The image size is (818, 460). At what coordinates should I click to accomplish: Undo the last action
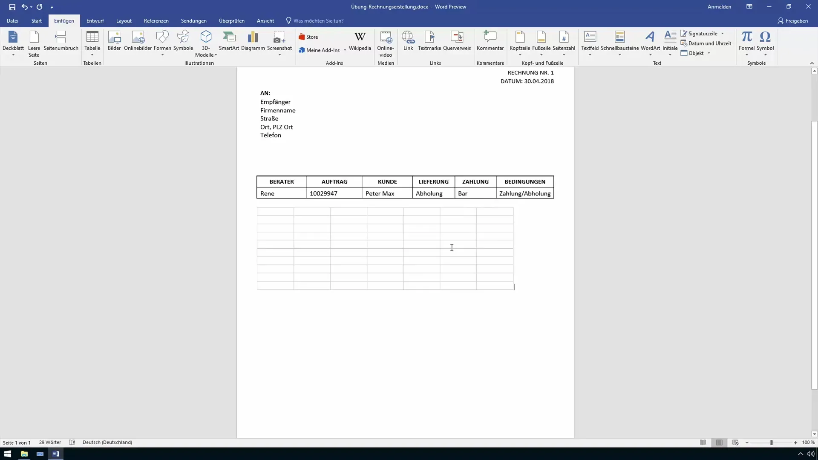click(24, 7)
